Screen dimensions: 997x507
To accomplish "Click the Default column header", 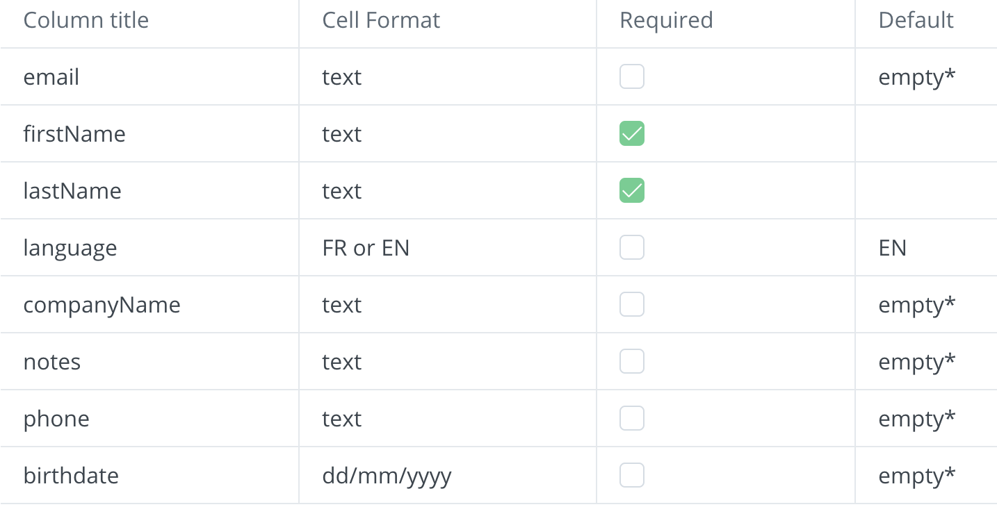I will [x=916, y=20].
